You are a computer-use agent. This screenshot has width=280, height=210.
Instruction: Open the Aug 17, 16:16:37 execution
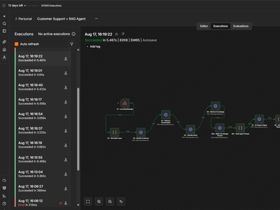pos(43,130)
